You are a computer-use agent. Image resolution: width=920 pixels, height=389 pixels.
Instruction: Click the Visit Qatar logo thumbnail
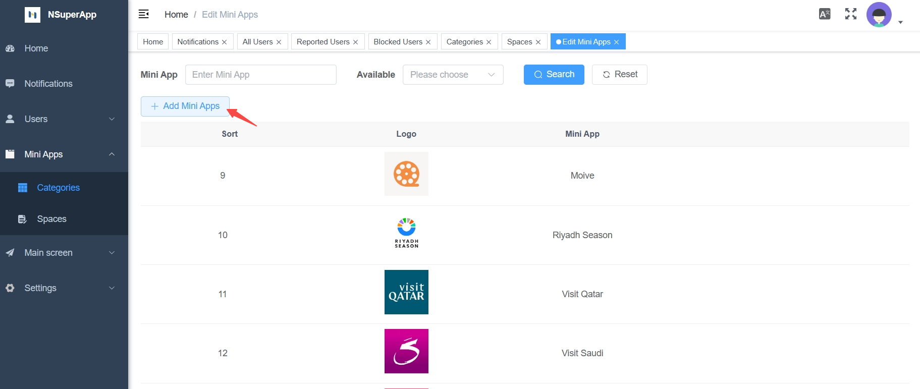point(406,292)
